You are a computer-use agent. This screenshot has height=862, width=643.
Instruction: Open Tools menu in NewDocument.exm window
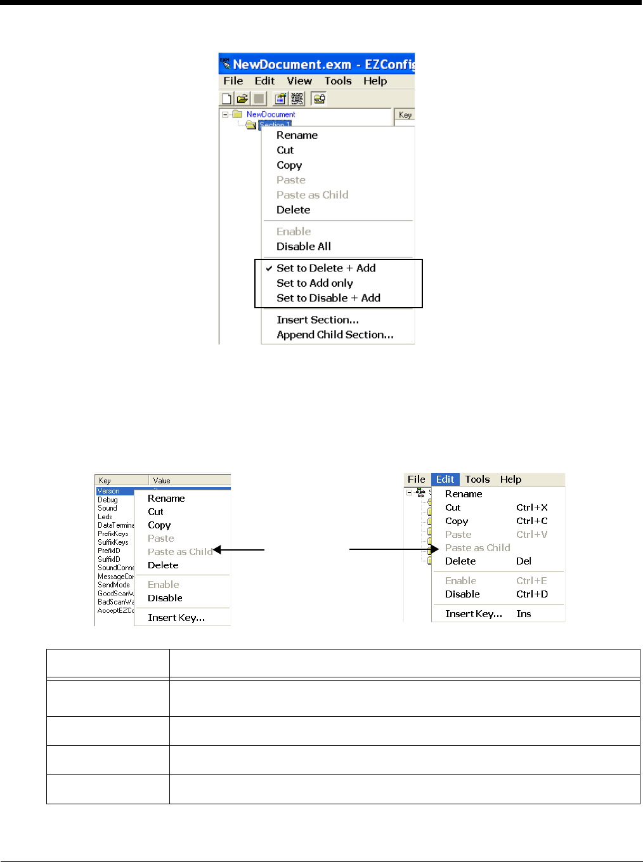click(338, 81)
